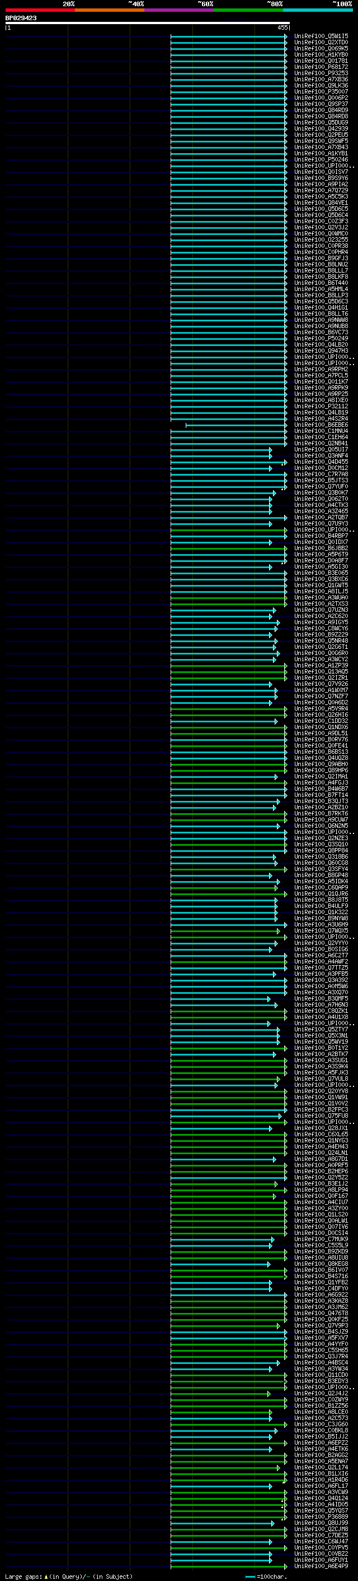Select hit label UniRef100_A7XB36

point(321,79)
